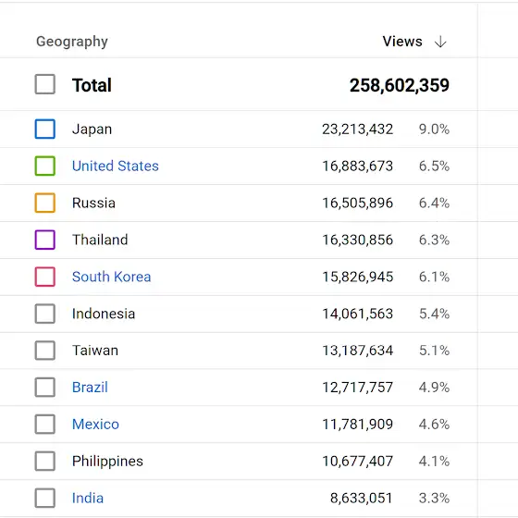Toggle the orange Russia checkbox
The height and width of the screenshot is (518, 518).
pyautogui.click(x=45, y=203)
